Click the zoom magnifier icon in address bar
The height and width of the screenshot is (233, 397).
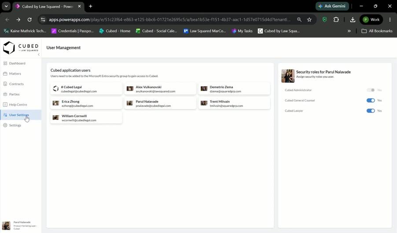pyautogui.click(x=299, y=19)
